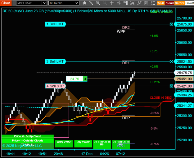Click the +0.25% level label

tap(155, 82)
